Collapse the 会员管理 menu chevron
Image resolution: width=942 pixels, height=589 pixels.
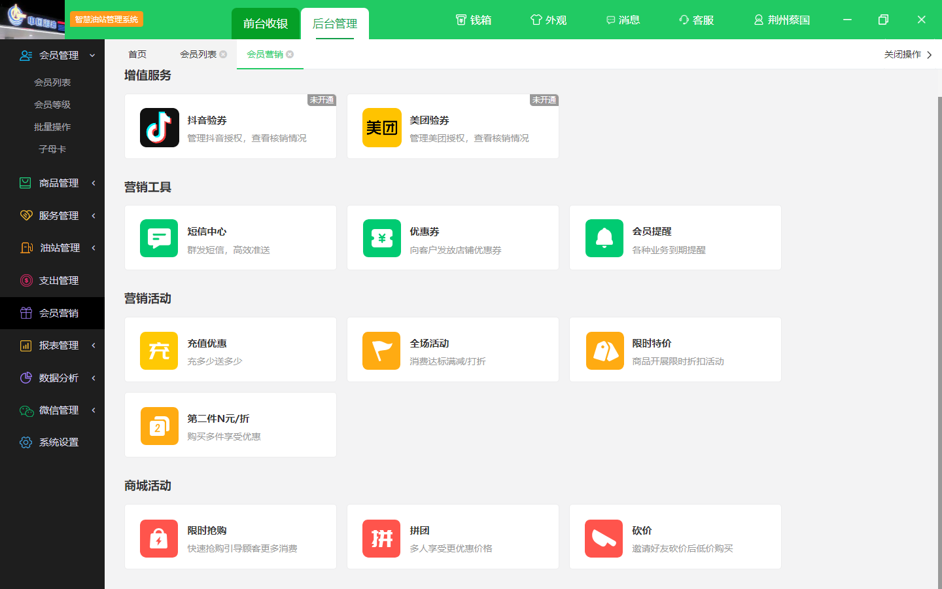[x=92, y=56]
